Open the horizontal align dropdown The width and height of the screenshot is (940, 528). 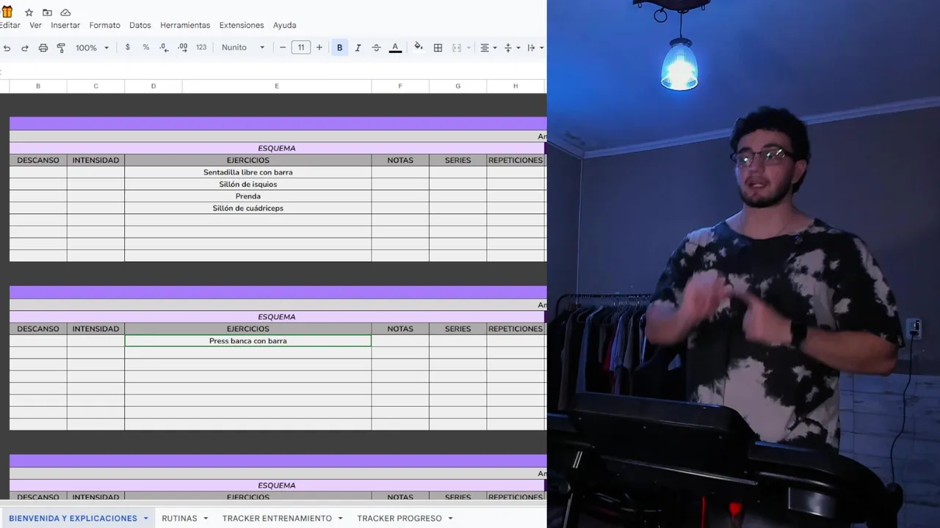point(488,48)
